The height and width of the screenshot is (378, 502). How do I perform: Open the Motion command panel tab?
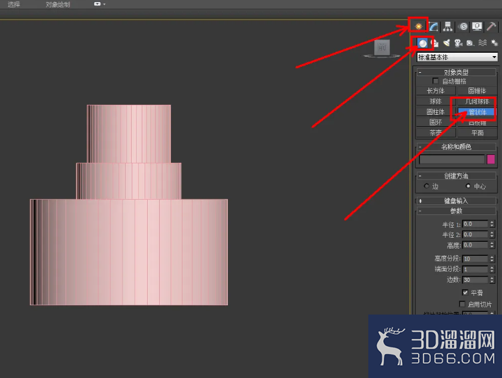click(x=463, y=26)
